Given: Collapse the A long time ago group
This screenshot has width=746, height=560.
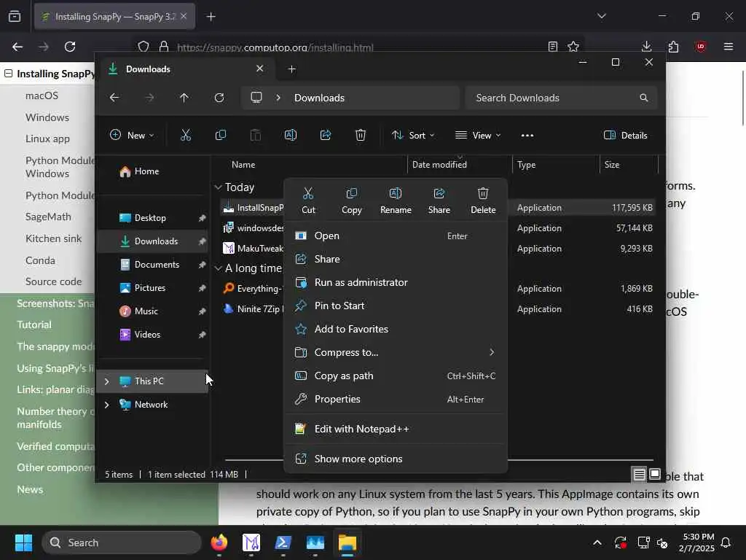Looking at the screenshot, I should 218,268.
